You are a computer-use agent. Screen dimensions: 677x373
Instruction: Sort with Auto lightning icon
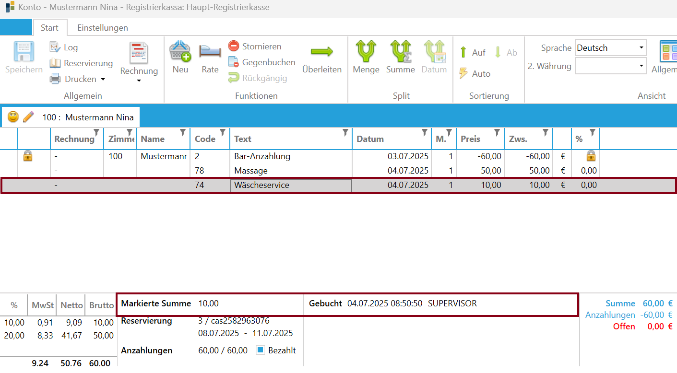point(463,73)
